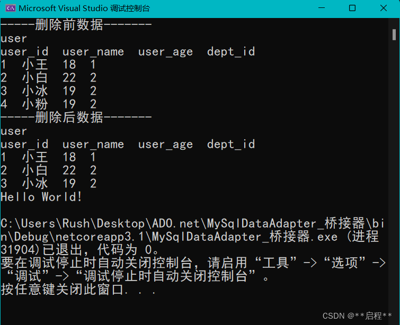Click the second 'user_age' column header
400x325 pixels.
(165, 145)
